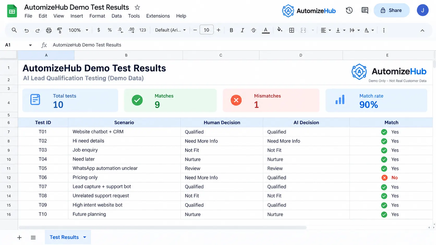This screenshot has height=245, width=436.
Task: Select column C header
Action: pos(221,55)
